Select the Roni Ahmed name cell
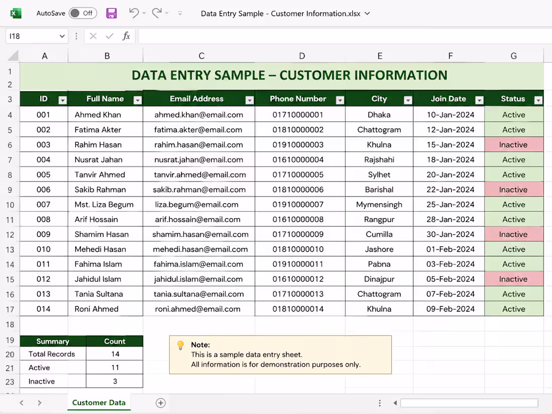 pyautogui.click(x=105, y=309)
